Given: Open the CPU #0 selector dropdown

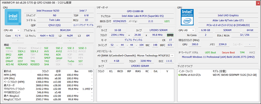Looking at the screenshot, I should point(12,30).
